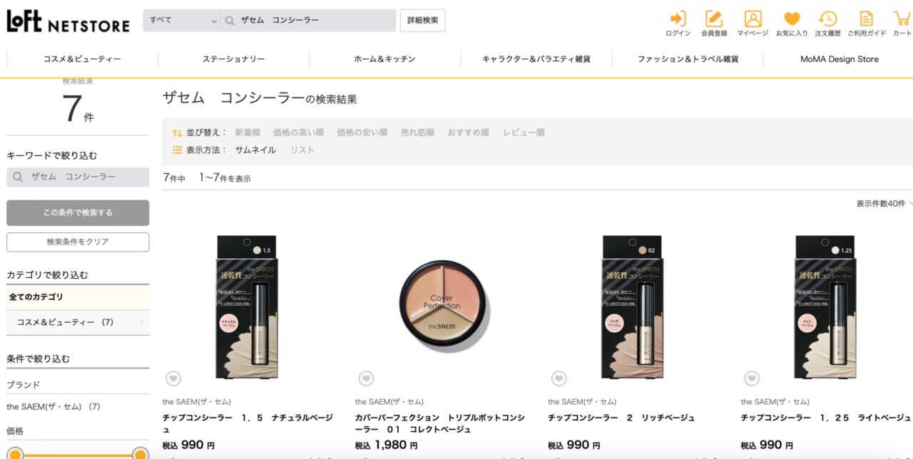
Task: Open usage guide icon (ご利用ガイド)
Action: coord(867,24)
